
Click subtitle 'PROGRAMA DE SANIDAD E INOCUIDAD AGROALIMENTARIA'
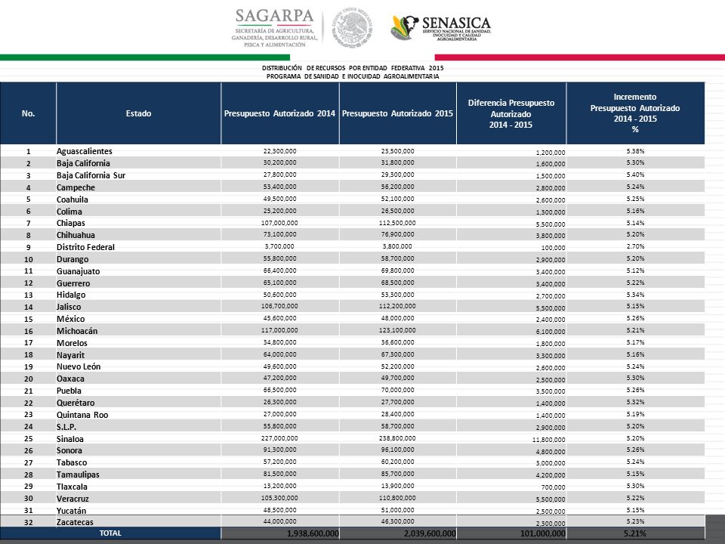[353, 76]
